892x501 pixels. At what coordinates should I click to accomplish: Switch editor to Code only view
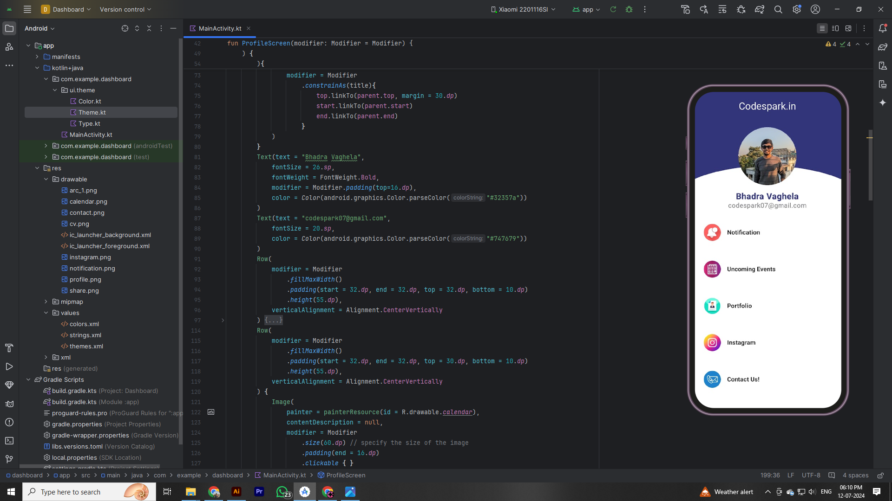click(x=822, y=28)
